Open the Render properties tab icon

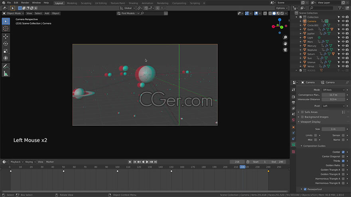[x=294, y=97]
